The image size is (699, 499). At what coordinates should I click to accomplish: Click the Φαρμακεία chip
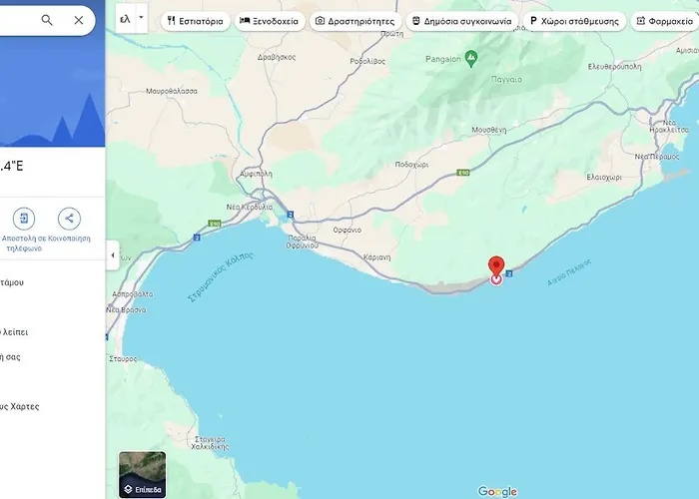(666, 21)
